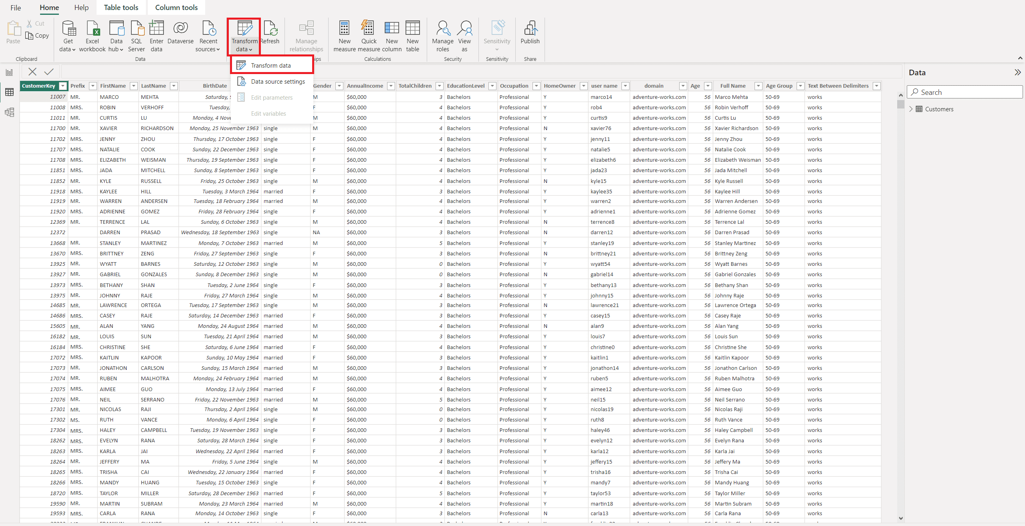The height and width of the screenshot is (526, 1025).
Task: Open Manage relationships
Action: click(306, 35)
